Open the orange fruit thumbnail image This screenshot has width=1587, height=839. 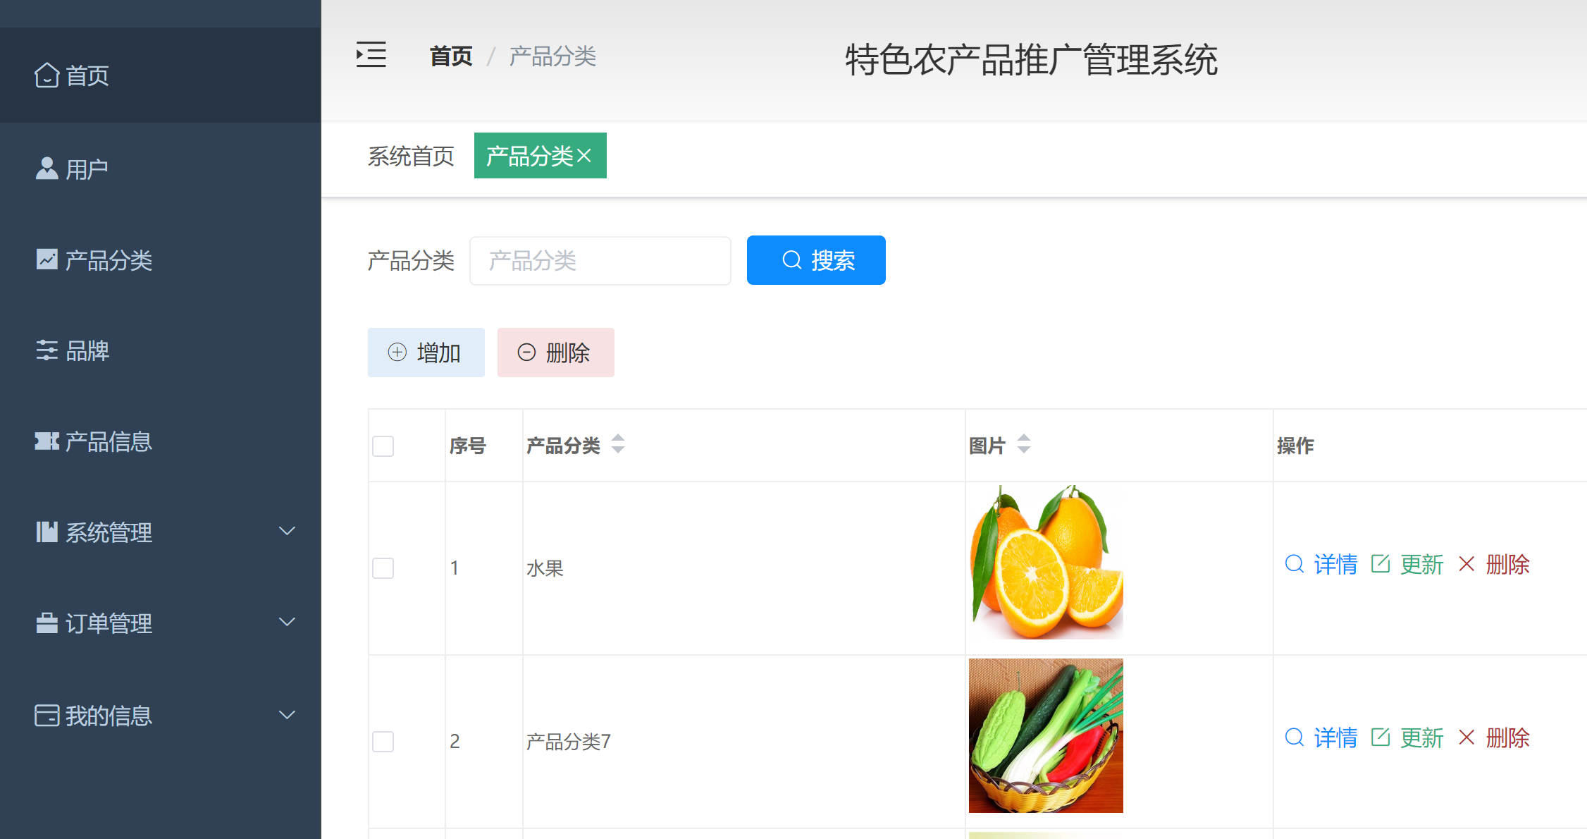(1046, 562)
